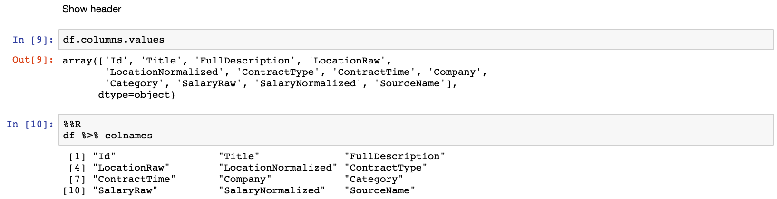
Task: Click dtype=object text in output
Action: click(x=134, y=95)
